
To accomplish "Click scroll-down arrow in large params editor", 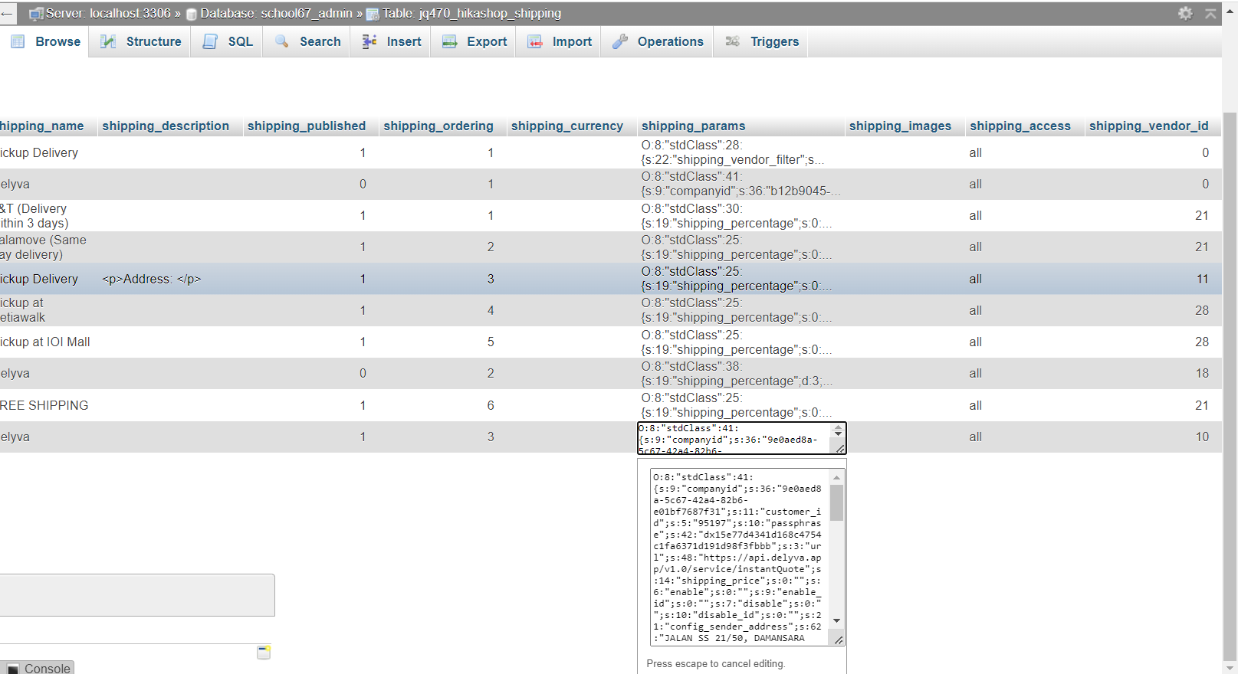I will click(837, 620).
